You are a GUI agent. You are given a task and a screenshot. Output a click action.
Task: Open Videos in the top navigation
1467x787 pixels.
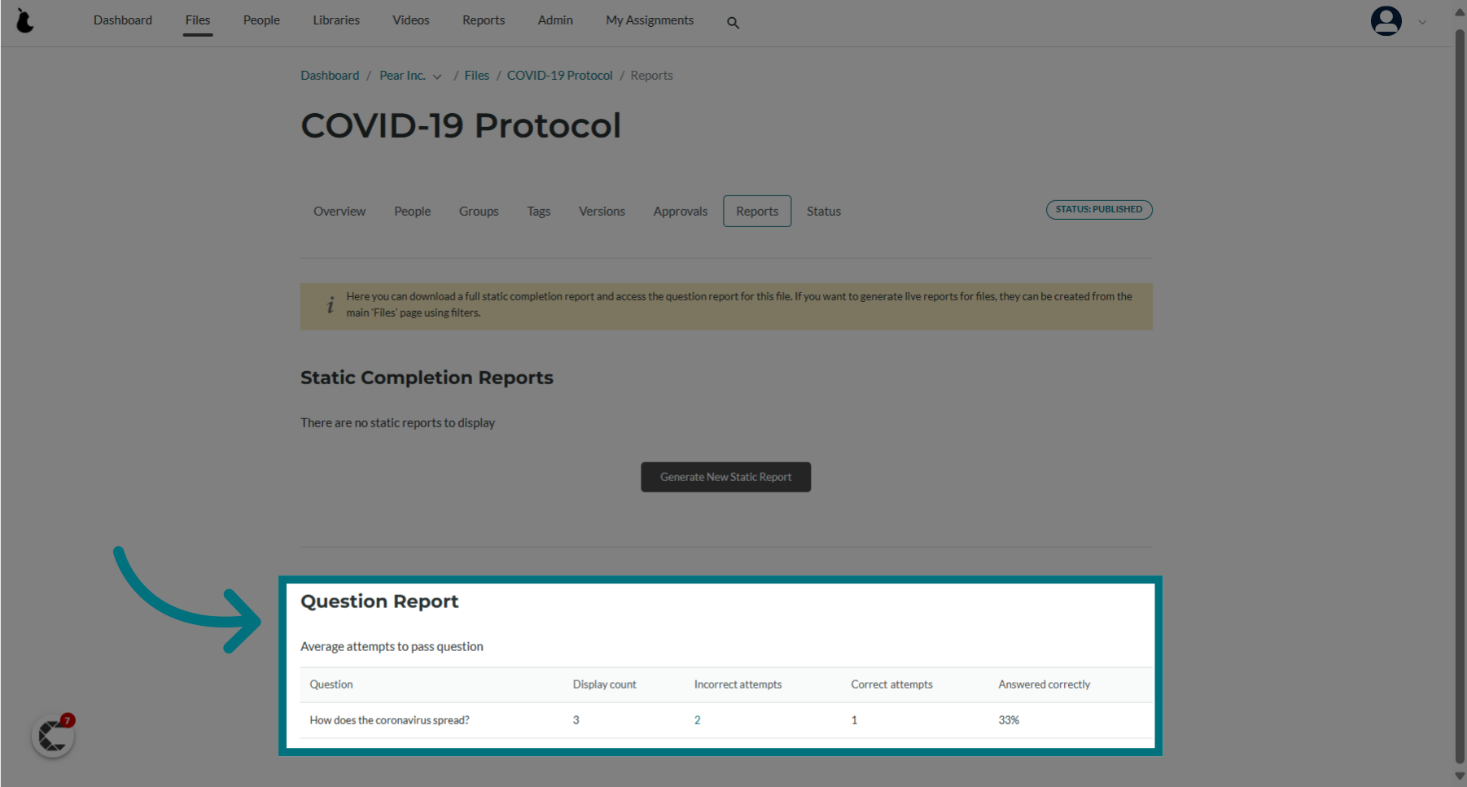coord(411,20)
